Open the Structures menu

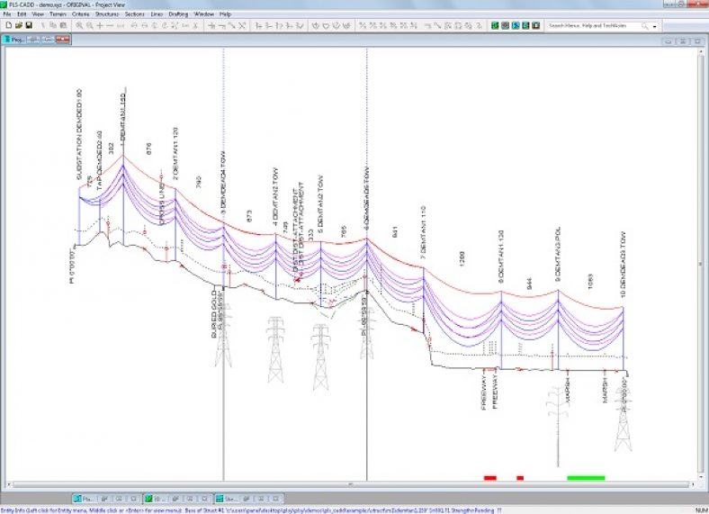point(106,14)
